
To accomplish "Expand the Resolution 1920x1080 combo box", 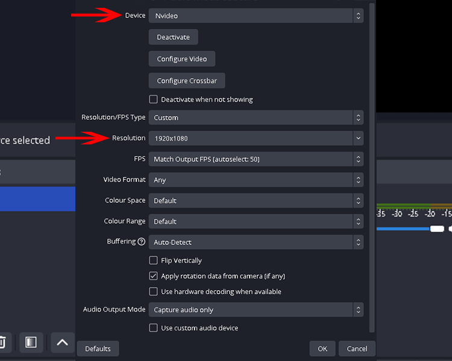I will point(358,138).
